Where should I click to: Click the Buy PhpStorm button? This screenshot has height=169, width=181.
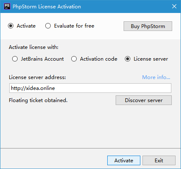point(148,26)
